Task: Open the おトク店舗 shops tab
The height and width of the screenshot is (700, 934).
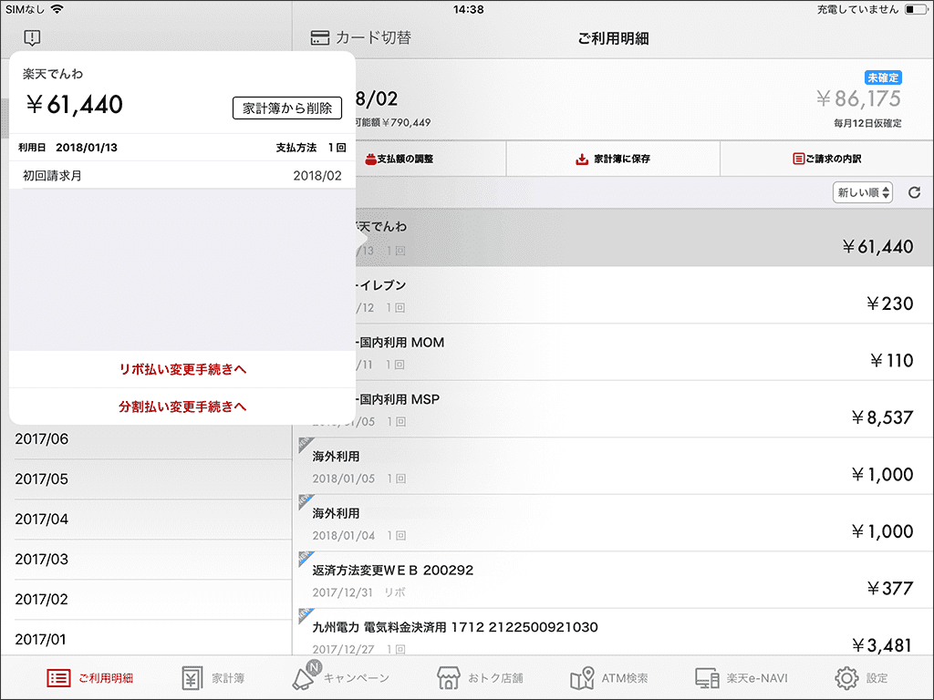Action: tap(468, 678)
